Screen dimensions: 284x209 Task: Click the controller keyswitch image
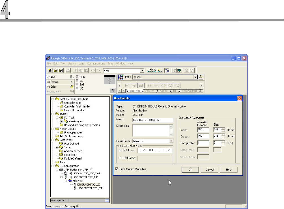tap(110, 80)
